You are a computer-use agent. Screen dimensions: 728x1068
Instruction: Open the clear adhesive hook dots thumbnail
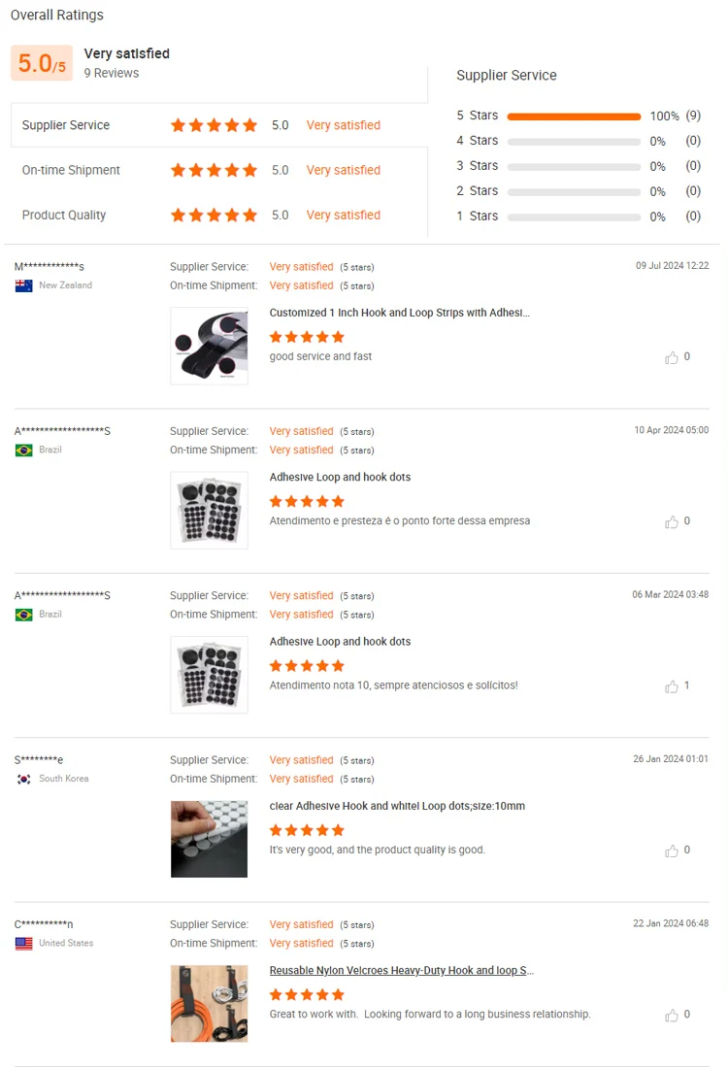pyautogui.click(x=209, y=838)
